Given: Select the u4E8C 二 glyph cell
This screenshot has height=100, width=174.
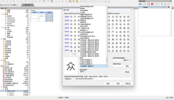Looking at the screenshot, I should pos(35,16).
